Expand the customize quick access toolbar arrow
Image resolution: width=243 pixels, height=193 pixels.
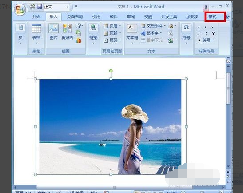click(x=76, y=6)
